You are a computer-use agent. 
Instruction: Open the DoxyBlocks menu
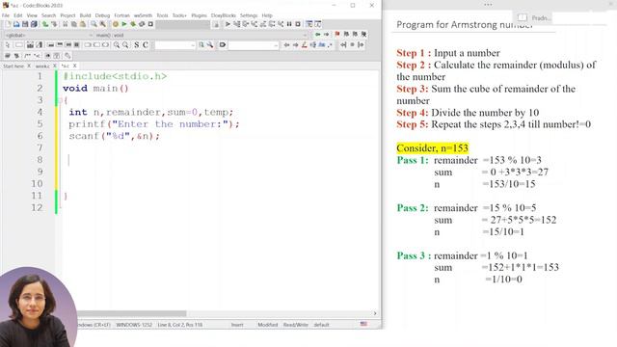(223, 15)
